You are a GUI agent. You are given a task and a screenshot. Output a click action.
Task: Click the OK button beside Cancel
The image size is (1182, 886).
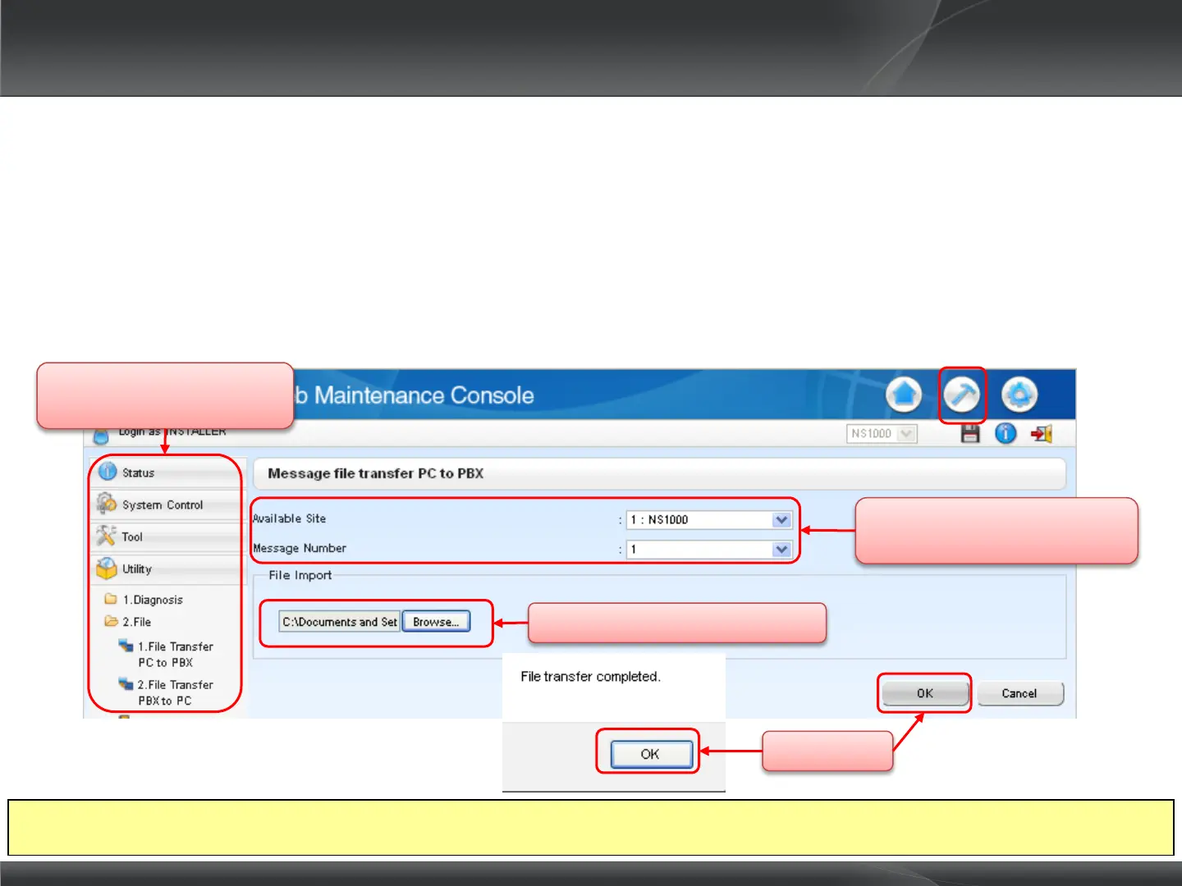pyautogui.click(x=925, y=693)
